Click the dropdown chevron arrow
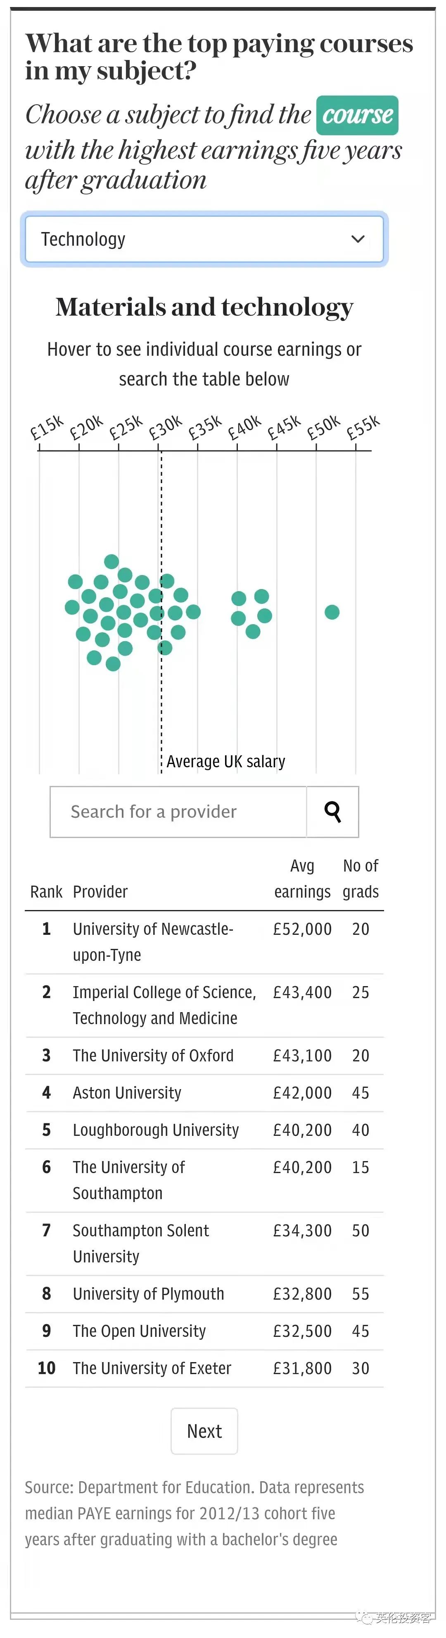446x1638 pixels. tap(358, 239)
